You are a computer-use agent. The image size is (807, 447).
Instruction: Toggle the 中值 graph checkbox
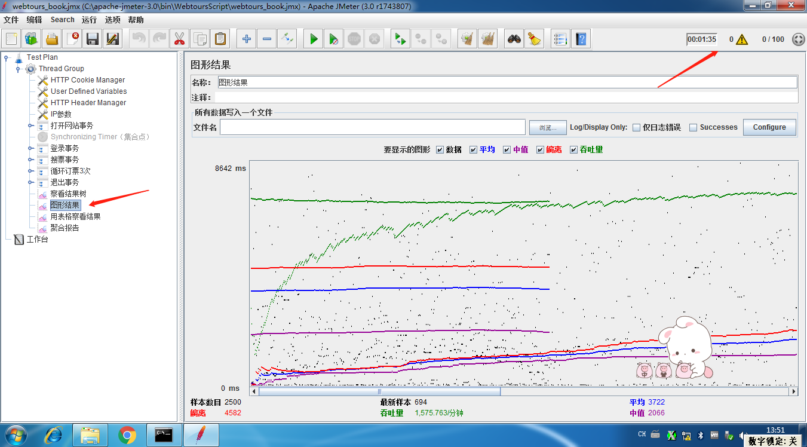(507, 149)
